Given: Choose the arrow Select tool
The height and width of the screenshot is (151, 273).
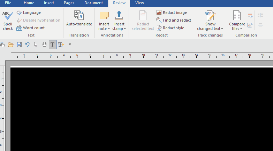Looking at the screenshot, I should [36, 45].
